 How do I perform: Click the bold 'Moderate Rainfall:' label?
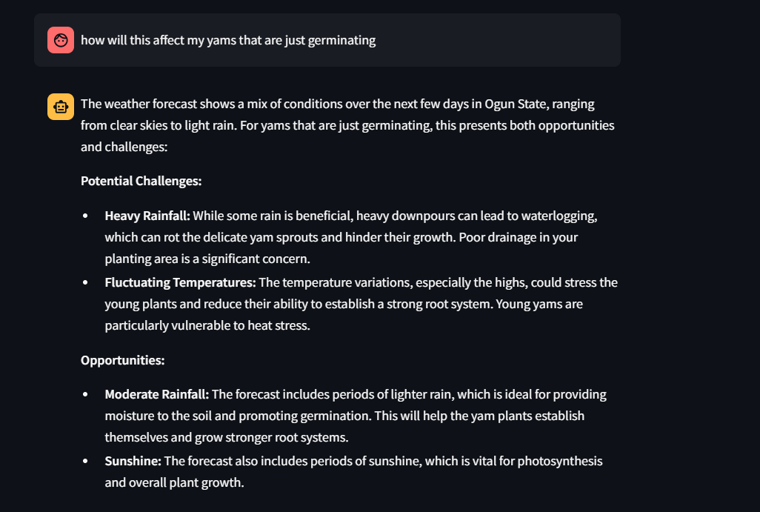tap(157, 394)
